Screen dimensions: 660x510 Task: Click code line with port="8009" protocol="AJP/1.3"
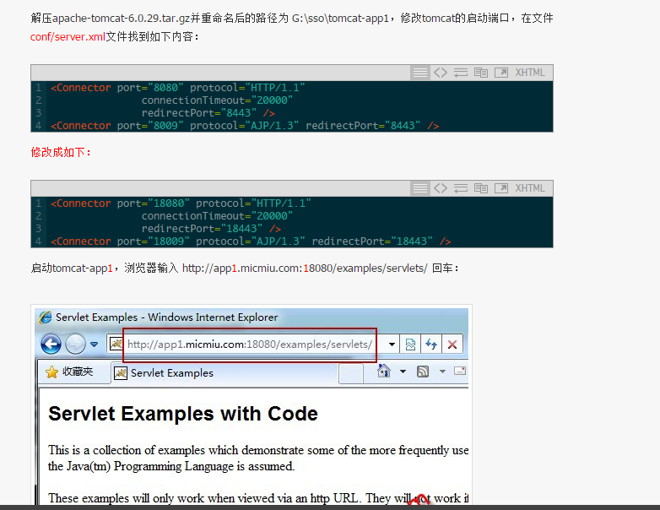click(245, 126)
